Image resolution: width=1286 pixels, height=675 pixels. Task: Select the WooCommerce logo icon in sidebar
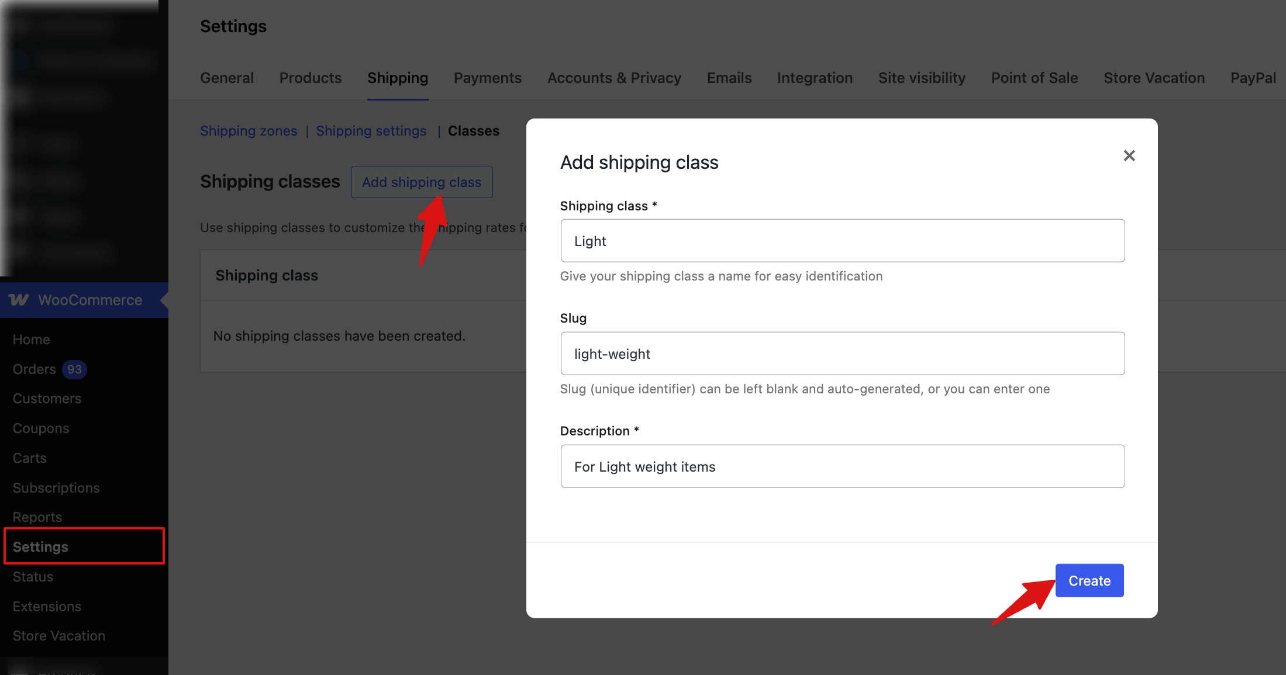click(19, 300)
